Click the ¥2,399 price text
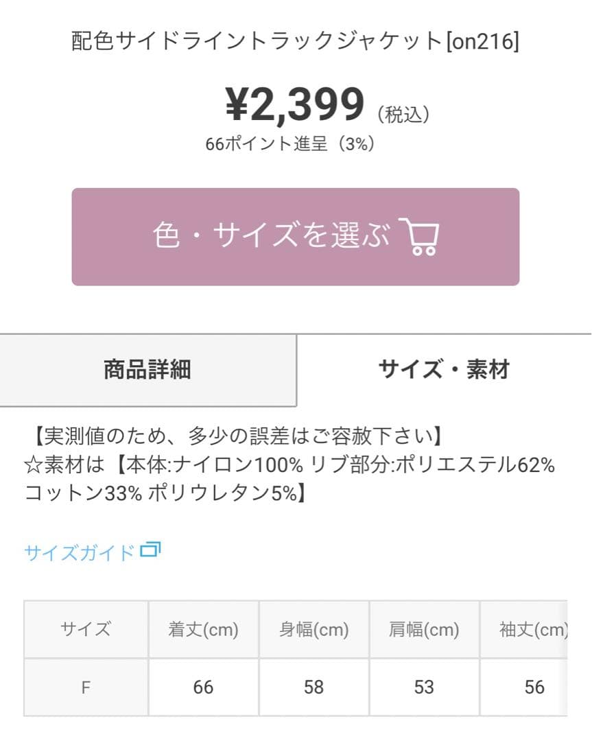 [x=295, y=105]
